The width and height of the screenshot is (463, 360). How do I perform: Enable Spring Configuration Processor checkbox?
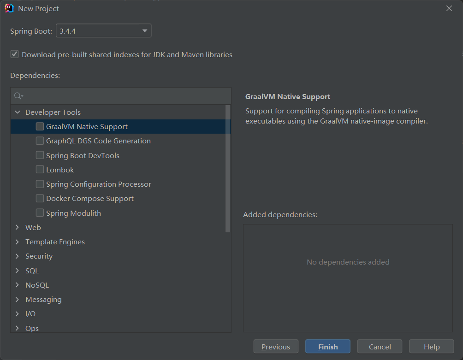(x=40, y=184)
